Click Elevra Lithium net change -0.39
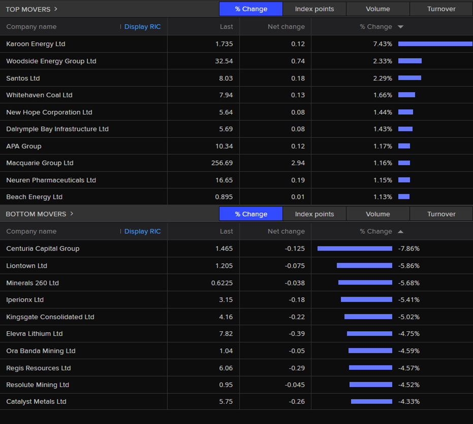Viewport: 473px width, 424px height. coord(297,334)
